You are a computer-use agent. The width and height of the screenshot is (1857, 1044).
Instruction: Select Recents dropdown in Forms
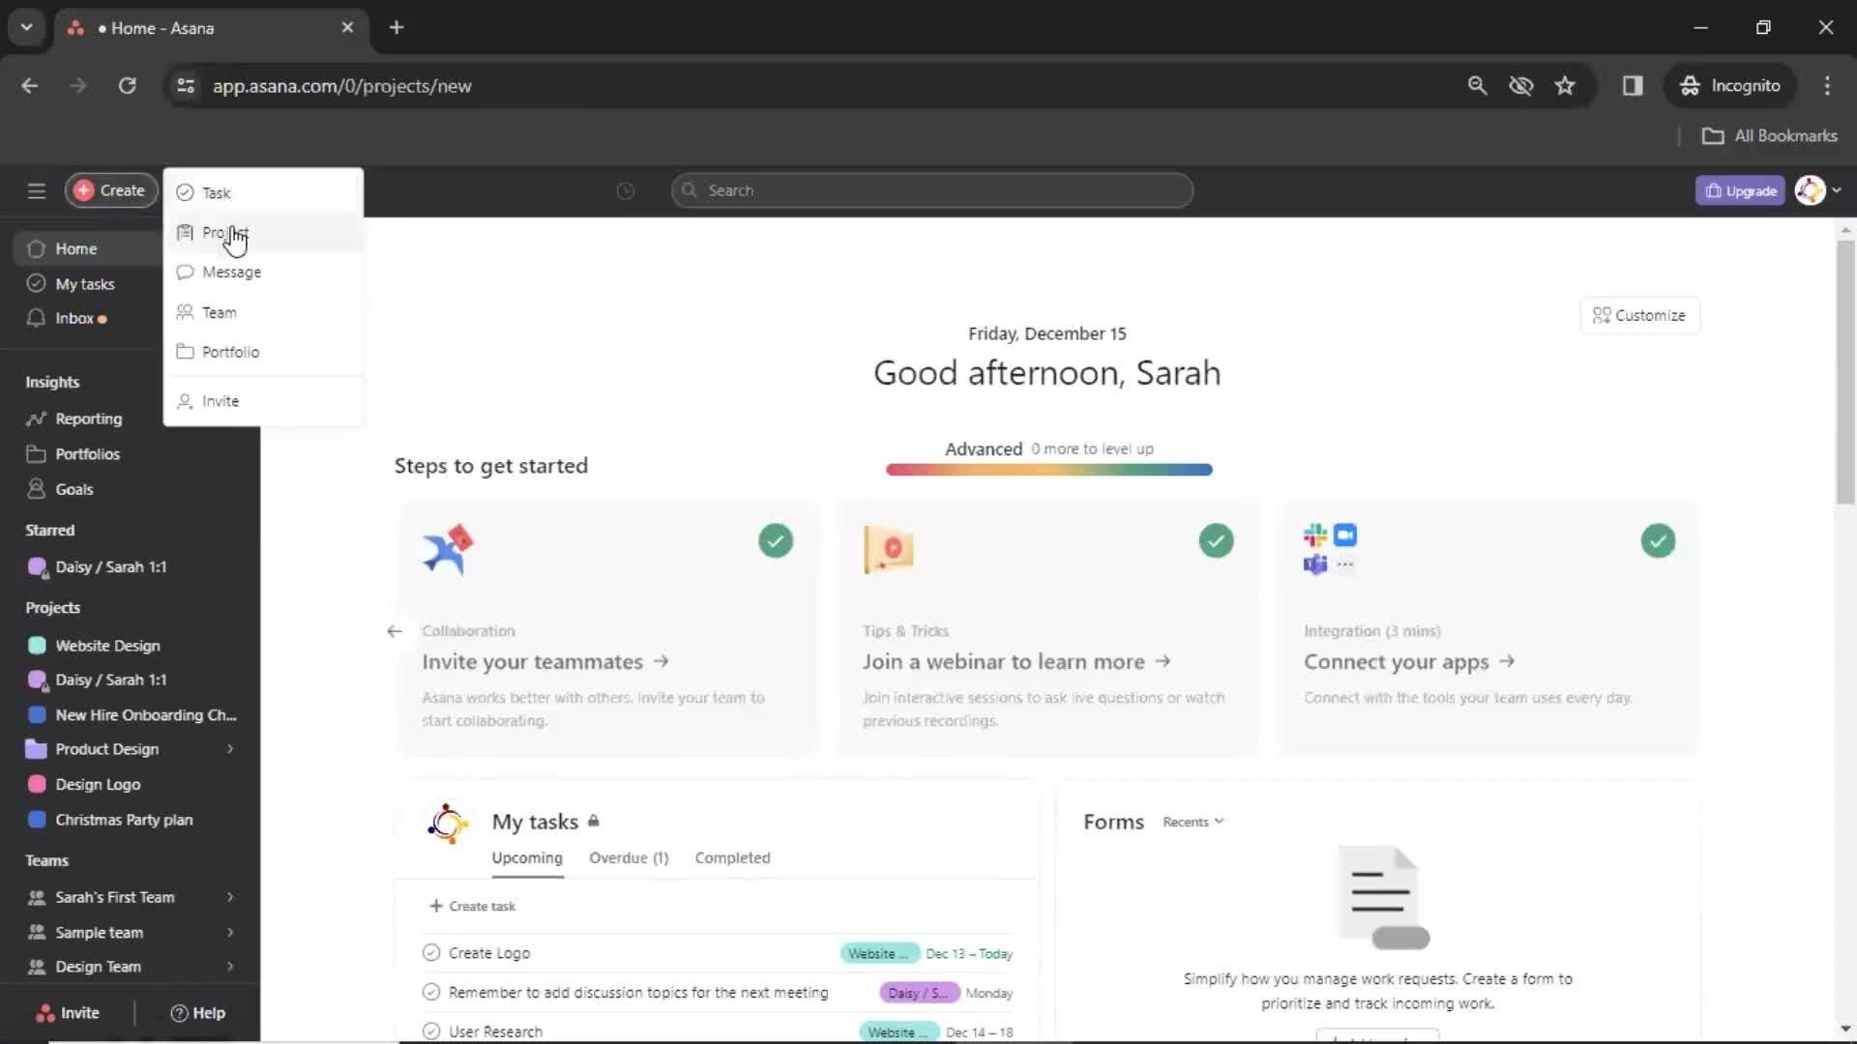coord(1192,821)
